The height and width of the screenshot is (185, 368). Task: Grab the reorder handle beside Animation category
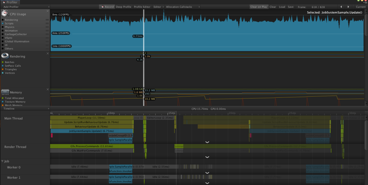[47, 31]
